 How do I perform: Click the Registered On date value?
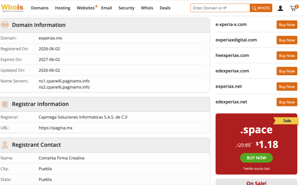tap(49, 49)
